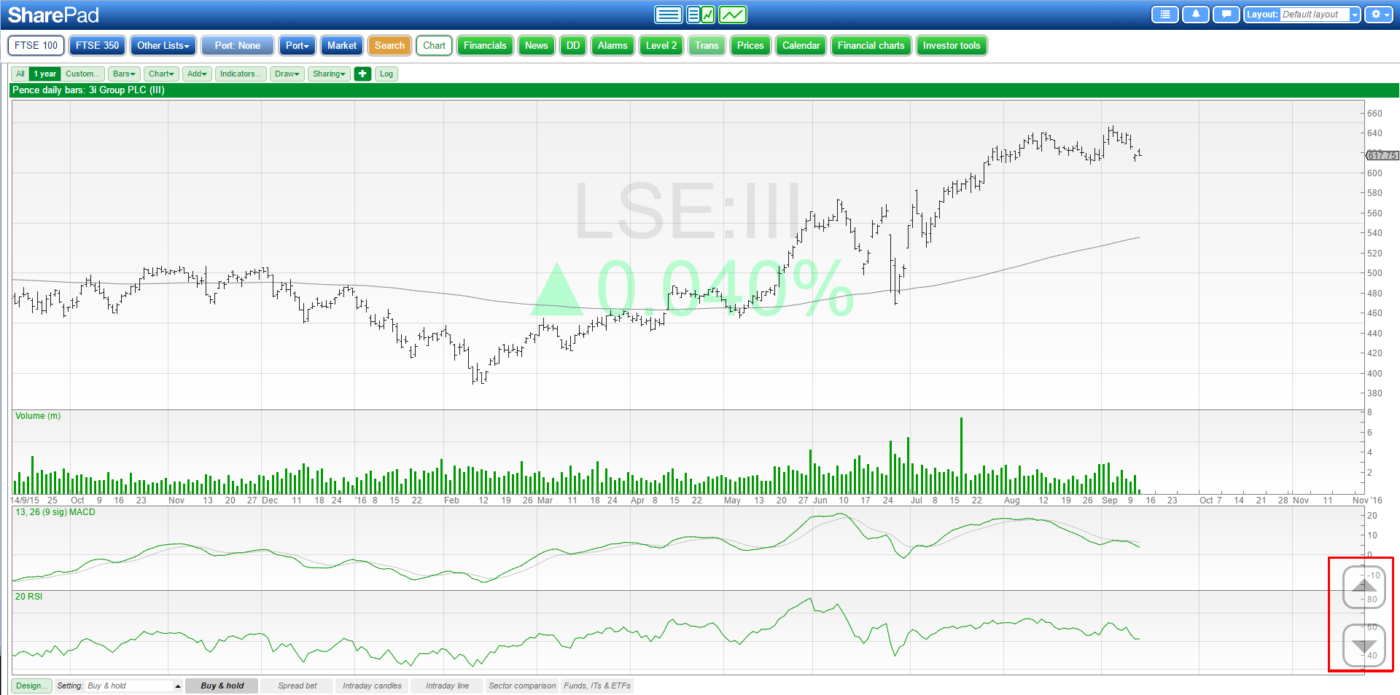
Task: Expand the Chart dropdown in toolbar
Action: 161,74
